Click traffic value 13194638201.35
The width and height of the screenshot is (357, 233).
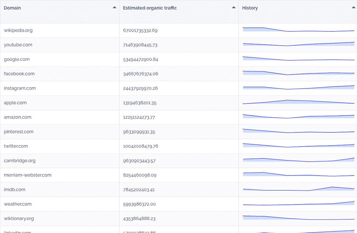point(140,103)
